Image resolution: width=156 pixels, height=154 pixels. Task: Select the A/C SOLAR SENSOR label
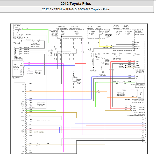tap(141, 109)
